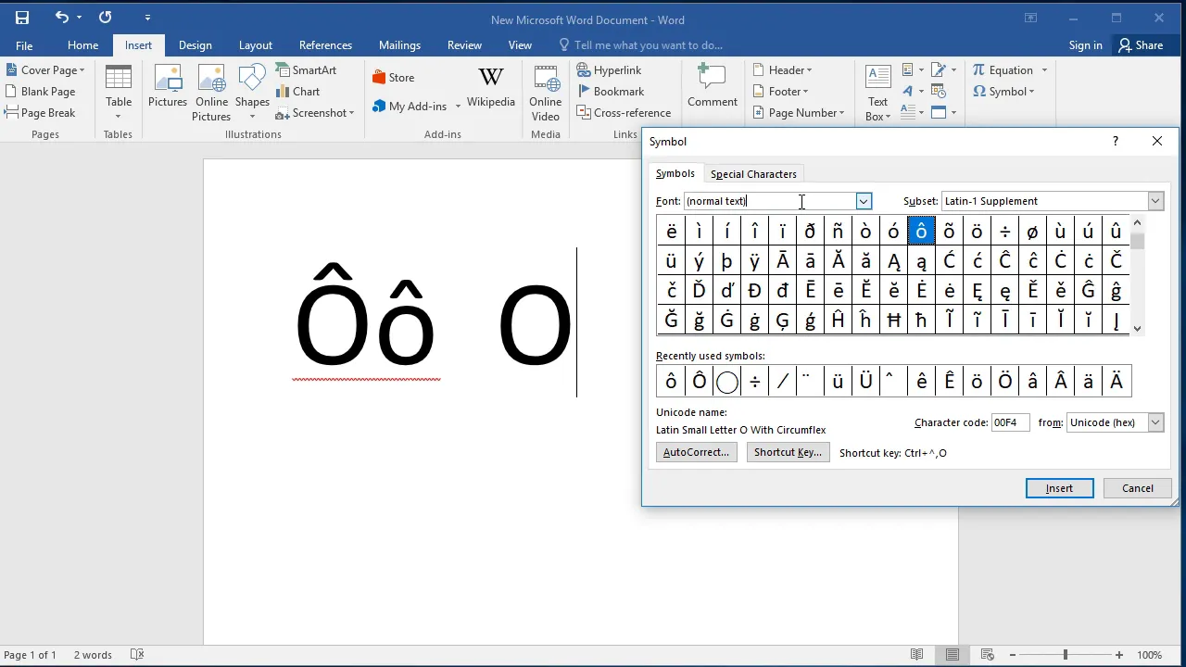Open the Page Number dropdown

(x=799, y=113)
